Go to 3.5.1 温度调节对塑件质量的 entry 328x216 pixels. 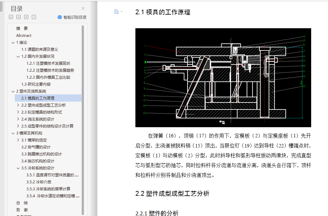pyautogui.click(x=52, y=175)
